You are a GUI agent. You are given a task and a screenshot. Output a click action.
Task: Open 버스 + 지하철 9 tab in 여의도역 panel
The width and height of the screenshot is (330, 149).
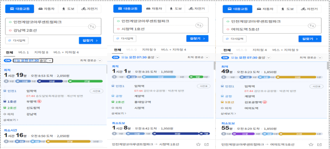(x=285, y=50)
